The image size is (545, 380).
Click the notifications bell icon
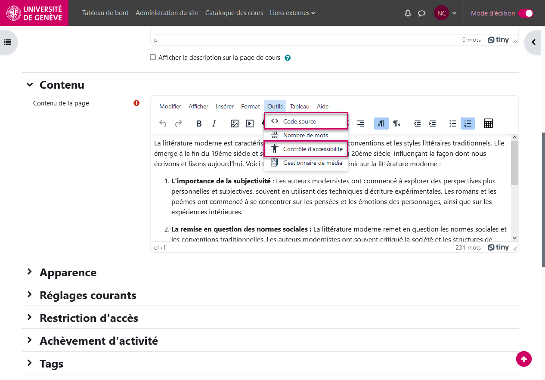(408, 13)
